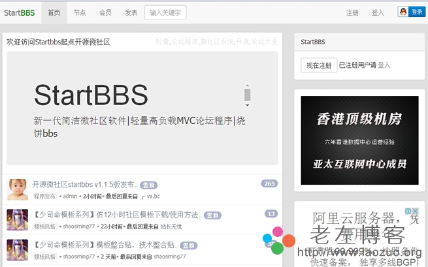Switch to the 首页 tab
The height and width of the screenshot is (267, 428).
coord(54,12)
